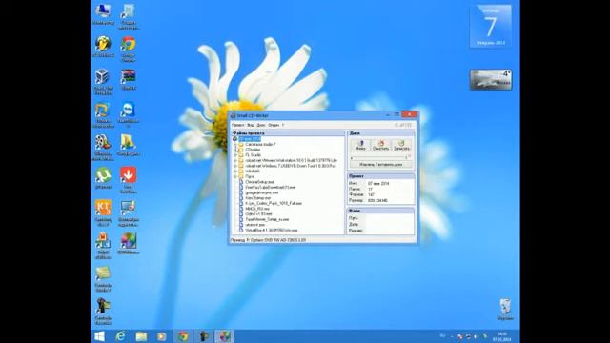Click the drive status bar text Optiarc DVD RW

click(x=268, y=240)
